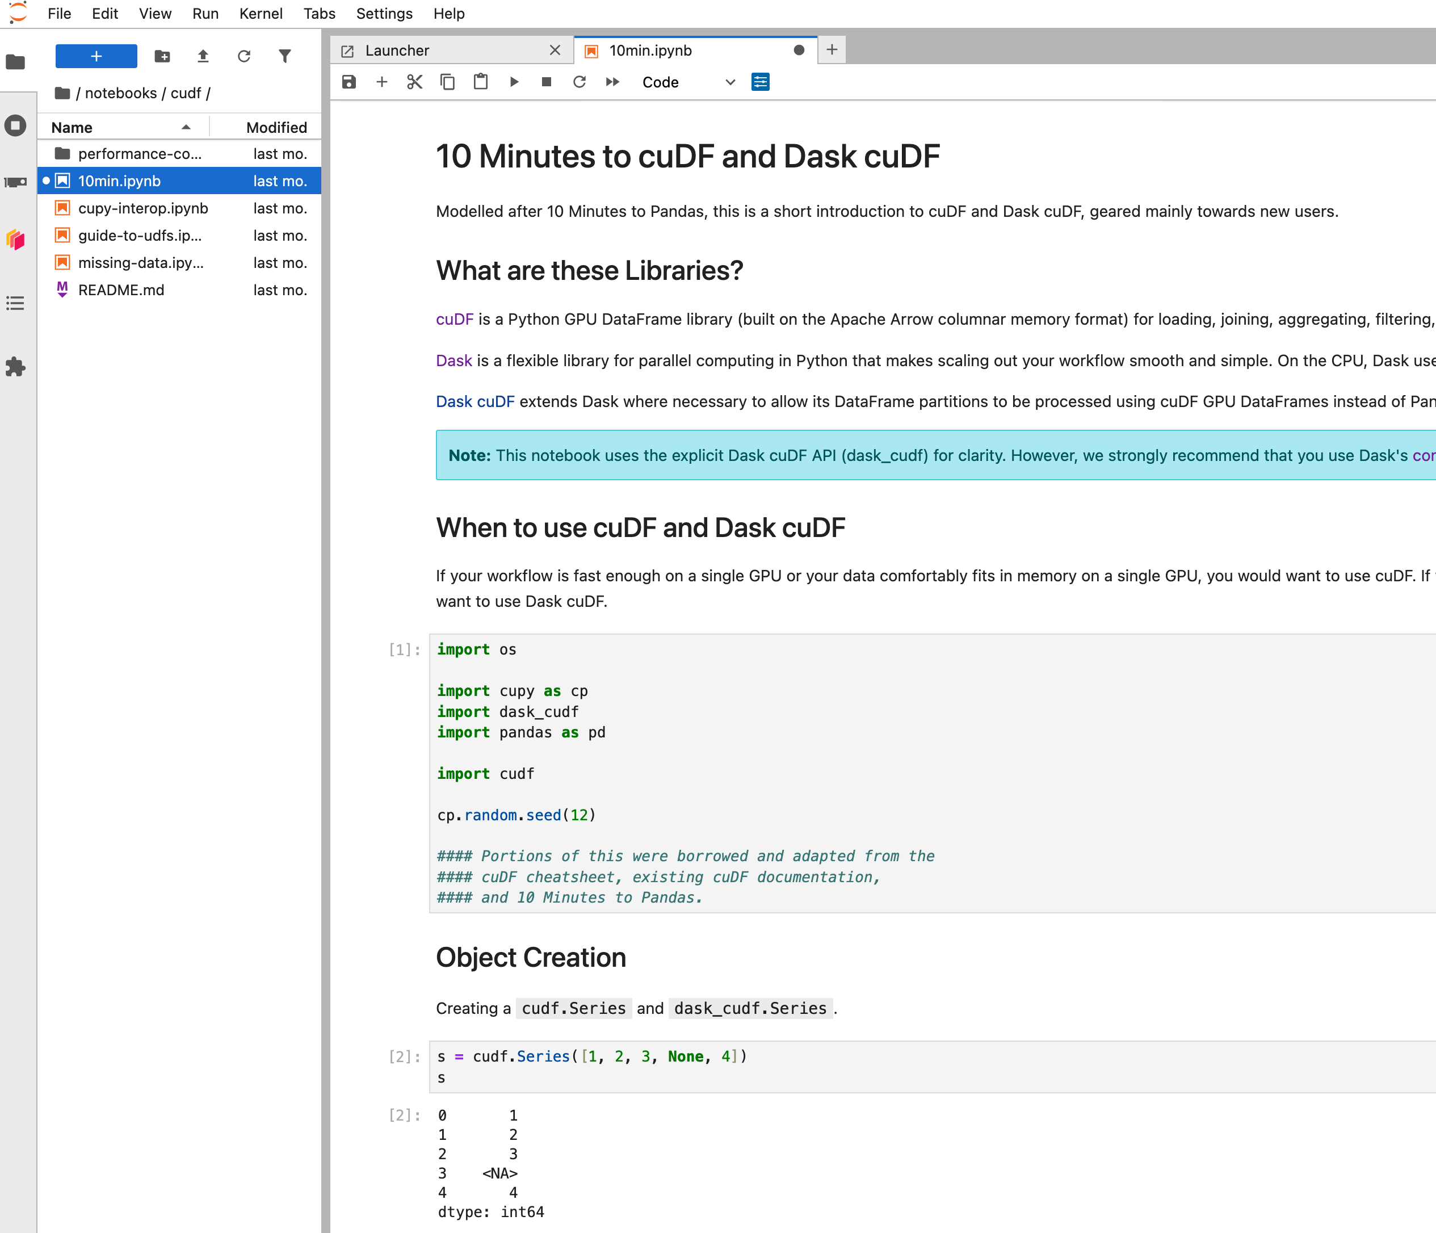The image size is (1436, 1233).
Task: Cut the selected cells with the scissors icon
Action: point(414,82)
